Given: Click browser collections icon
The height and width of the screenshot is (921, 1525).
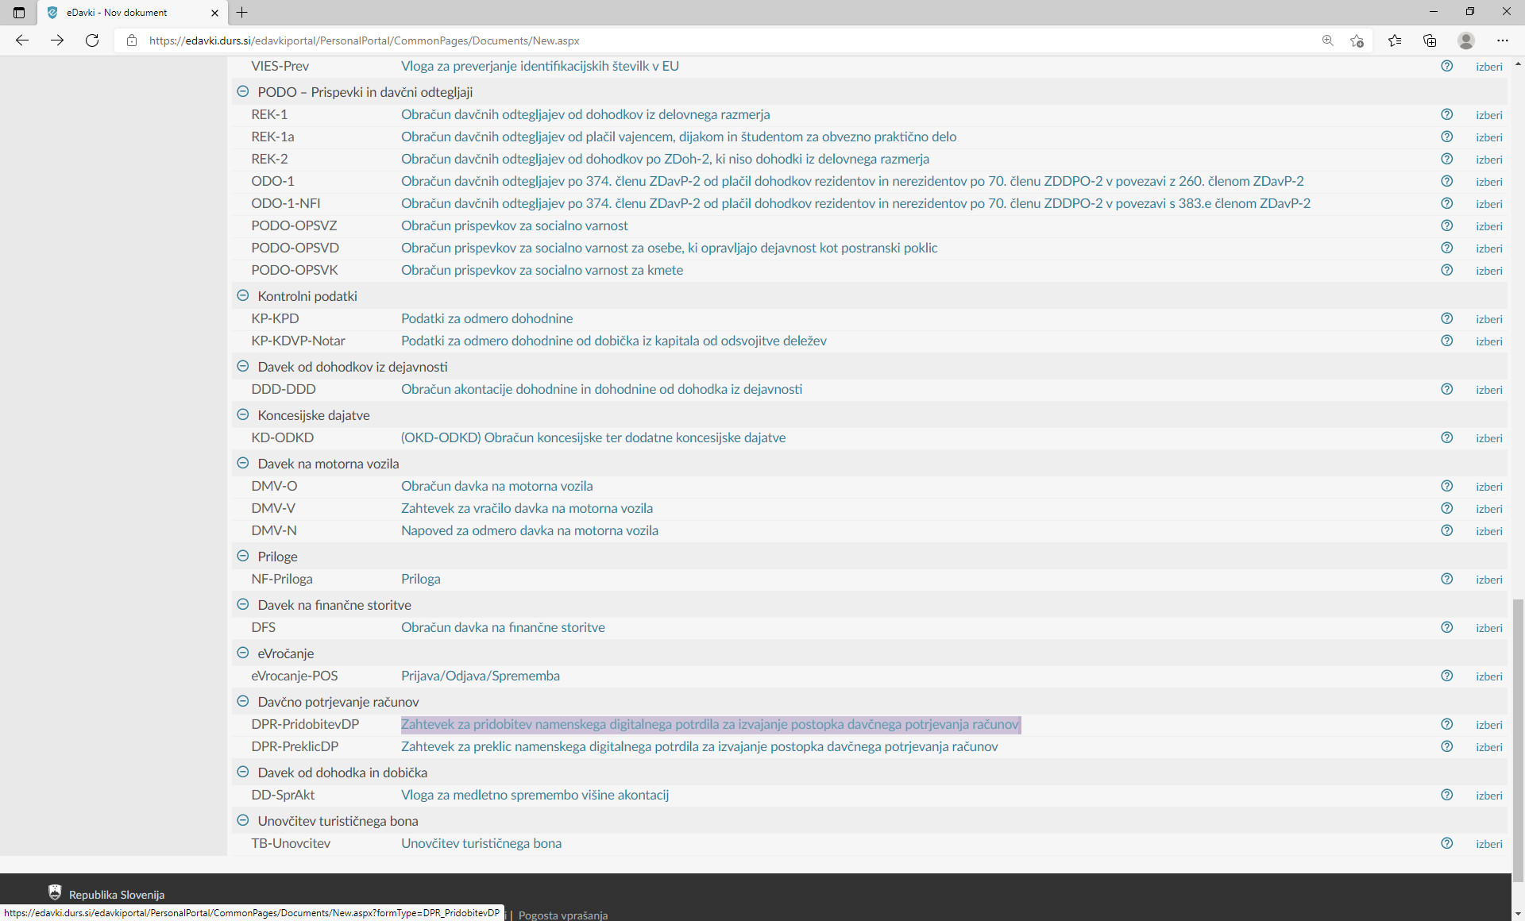Looking at the screenshot, I should (x=1430, y=40).
